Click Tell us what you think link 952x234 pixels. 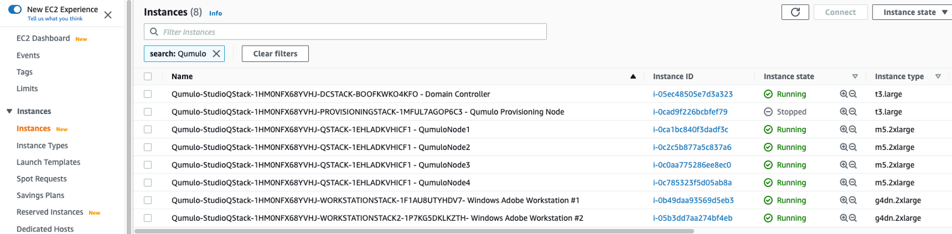click(x=55, y=19)
